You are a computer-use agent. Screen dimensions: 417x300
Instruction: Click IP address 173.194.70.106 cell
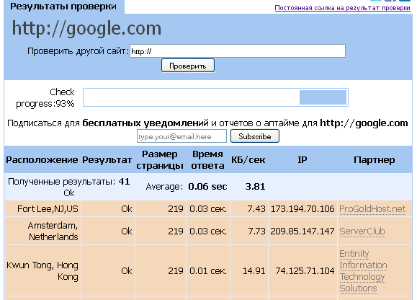click(x=302, y=209)
